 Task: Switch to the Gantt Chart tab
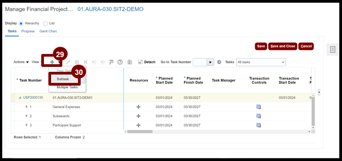point(48,31)
